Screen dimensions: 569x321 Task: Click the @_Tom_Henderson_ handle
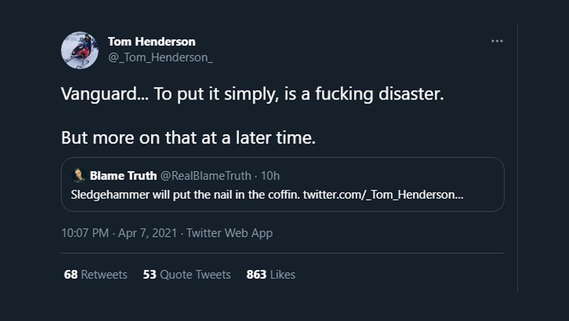(x=160, y=58)
